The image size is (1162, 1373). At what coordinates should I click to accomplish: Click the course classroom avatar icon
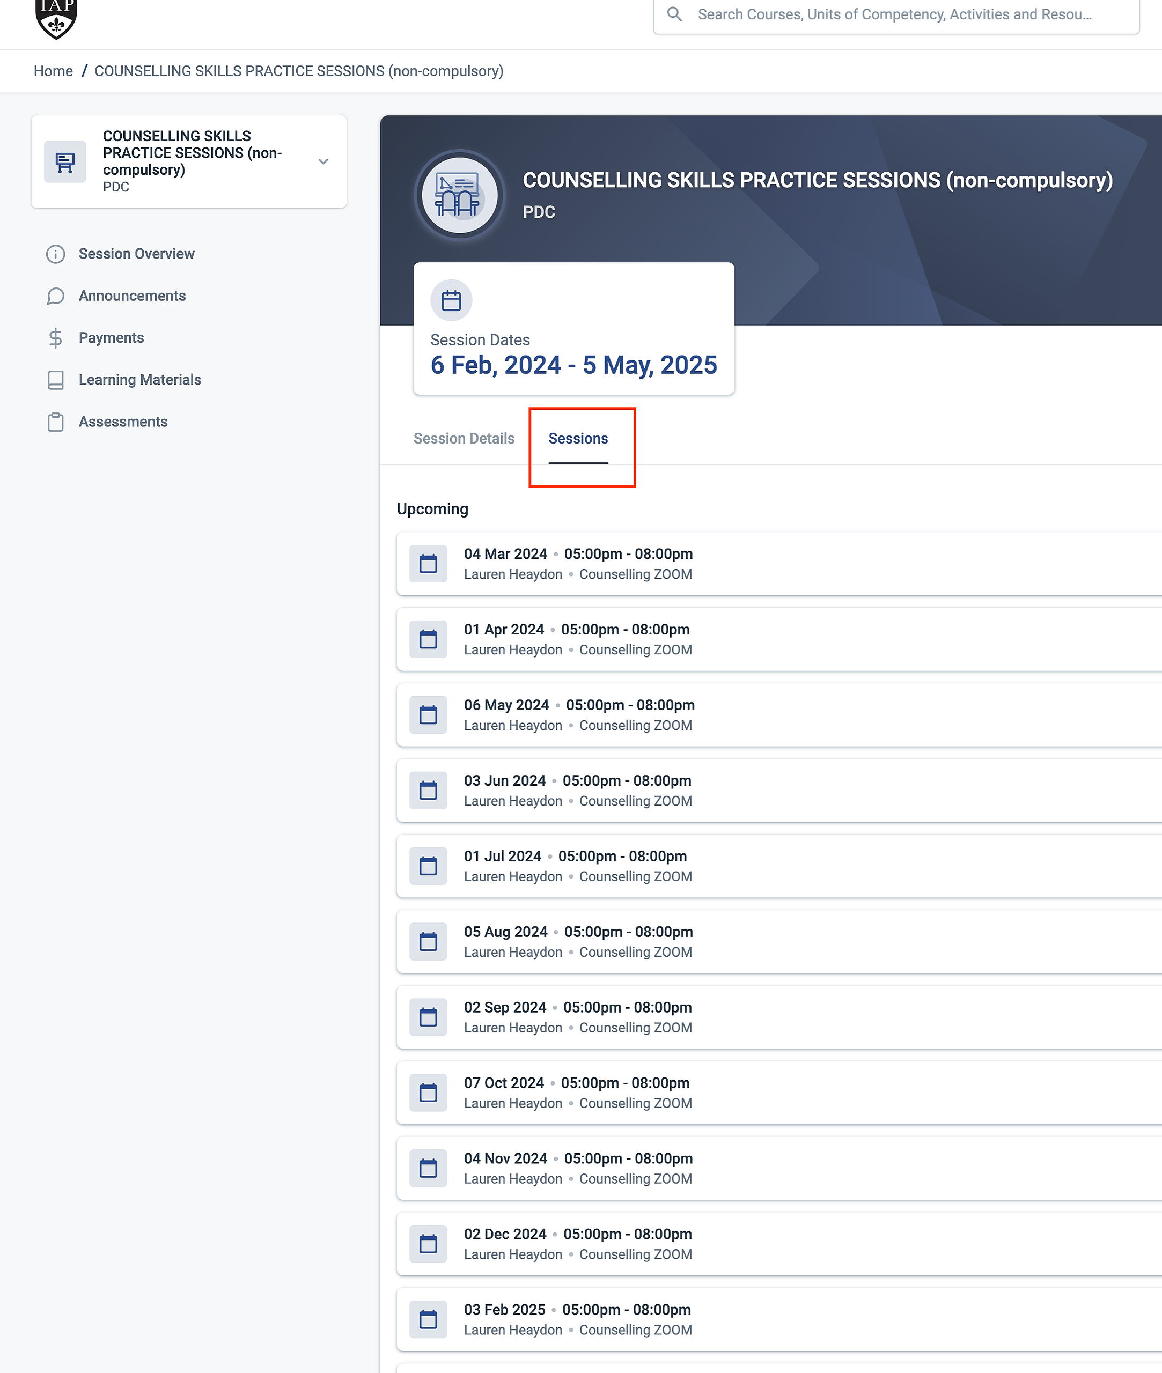click(460, 196)
